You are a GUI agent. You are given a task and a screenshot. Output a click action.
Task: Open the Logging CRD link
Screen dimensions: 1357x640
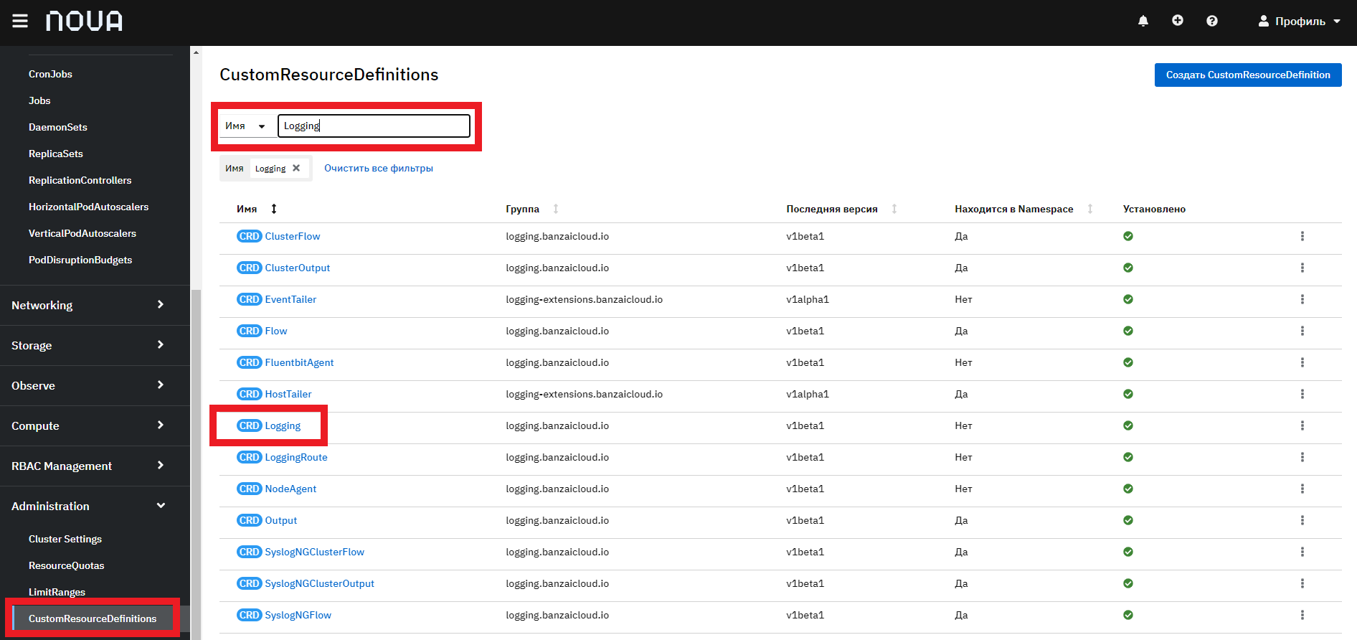[283, 425]
